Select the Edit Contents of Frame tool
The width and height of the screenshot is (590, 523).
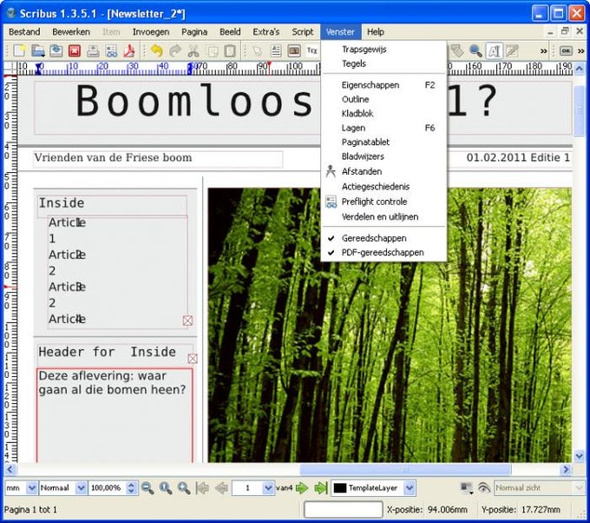point(494,50)
